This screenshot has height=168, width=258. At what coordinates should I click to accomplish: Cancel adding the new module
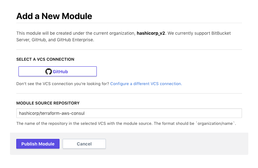[x=84, y=144]
